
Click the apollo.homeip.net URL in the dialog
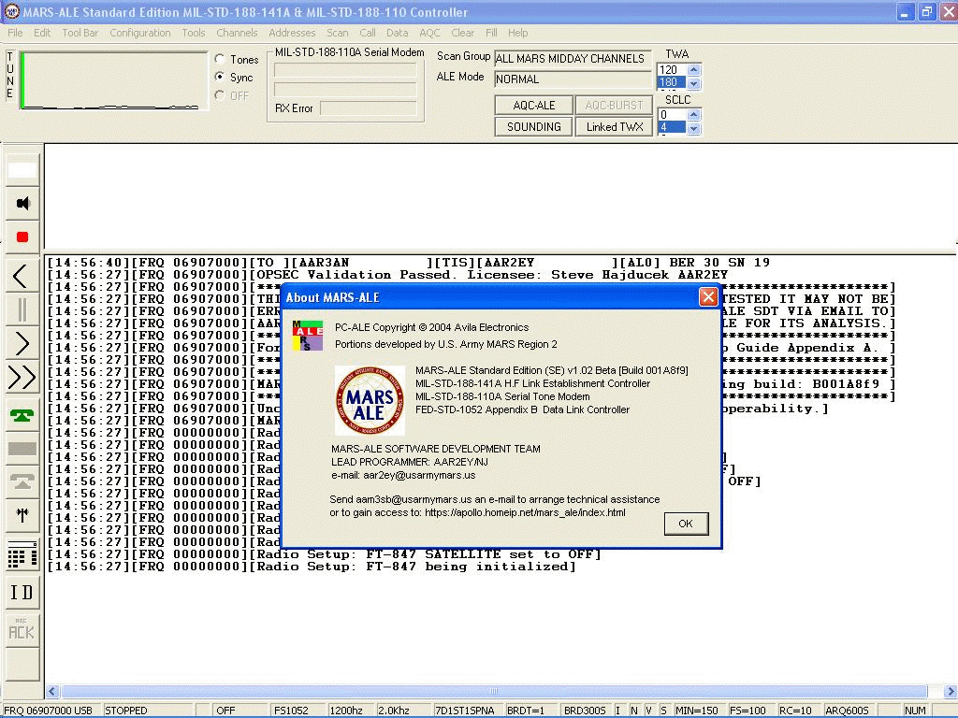click(525, 513)
